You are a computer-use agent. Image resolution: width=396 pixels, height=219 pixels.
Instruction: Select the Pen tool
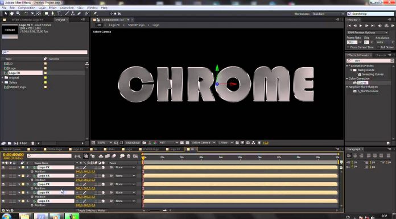point(52,14)
